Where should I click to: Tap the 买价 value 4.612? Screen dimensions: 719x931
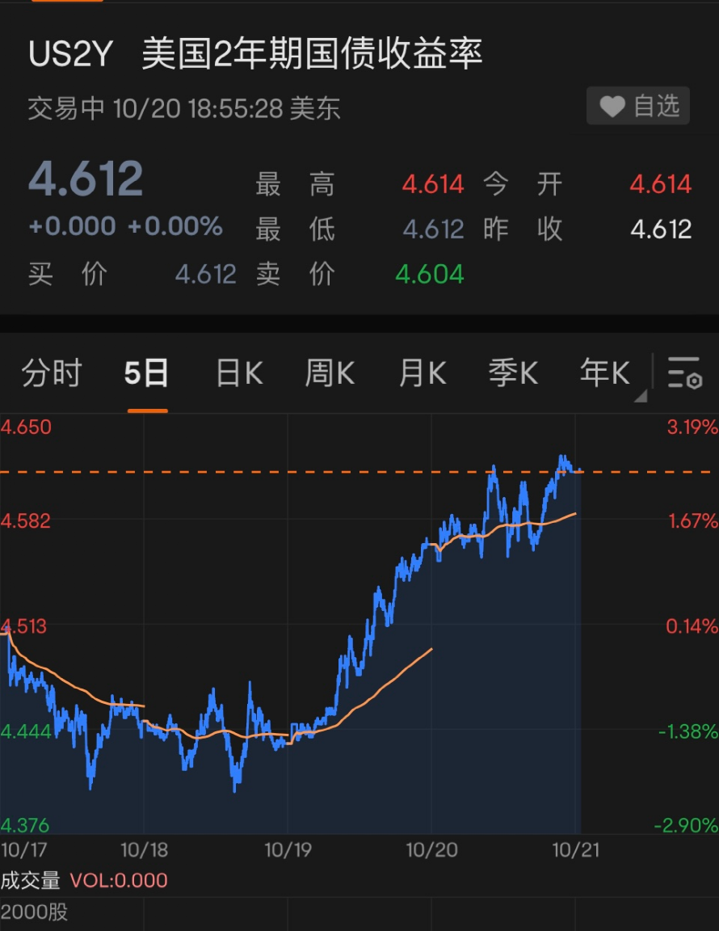tap(206, 274)
